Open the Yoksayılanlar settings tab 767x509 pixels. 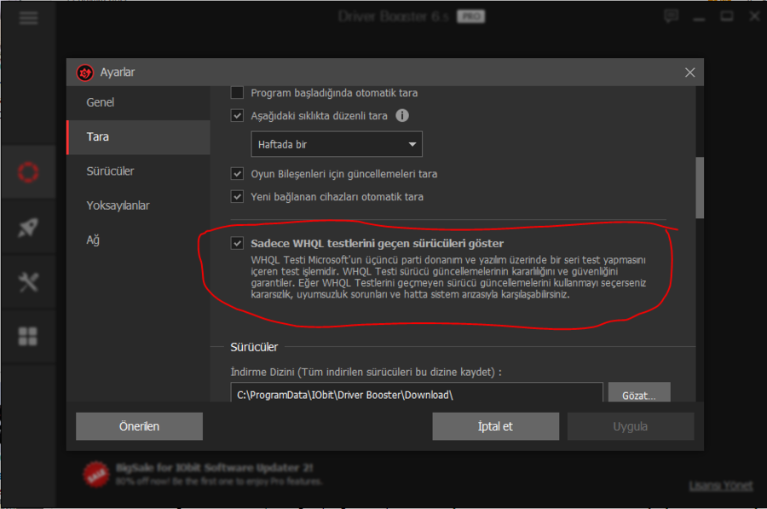[138, 205]
